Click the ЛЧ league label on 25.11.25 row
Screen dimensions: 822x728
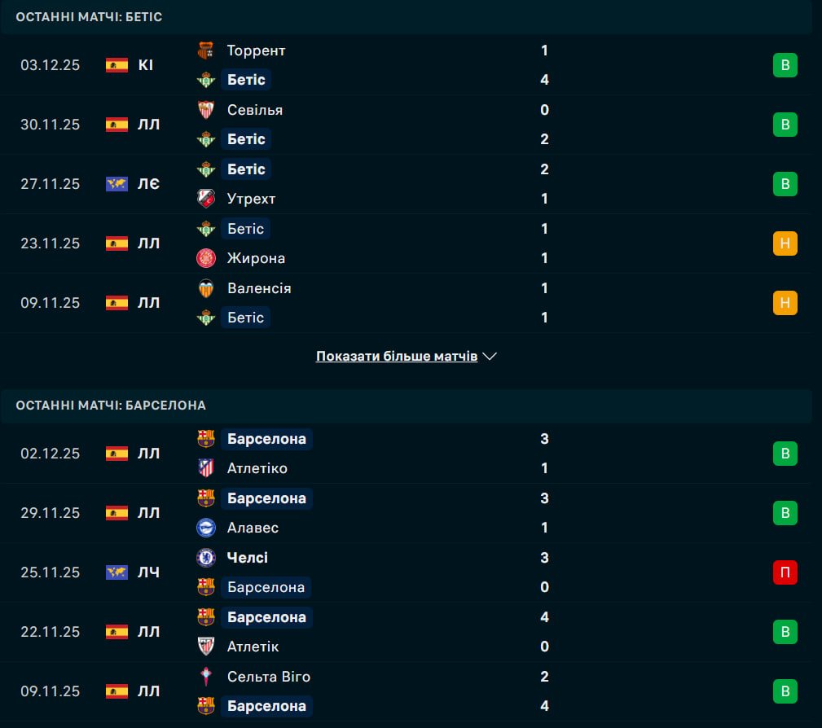coord(149,572)
